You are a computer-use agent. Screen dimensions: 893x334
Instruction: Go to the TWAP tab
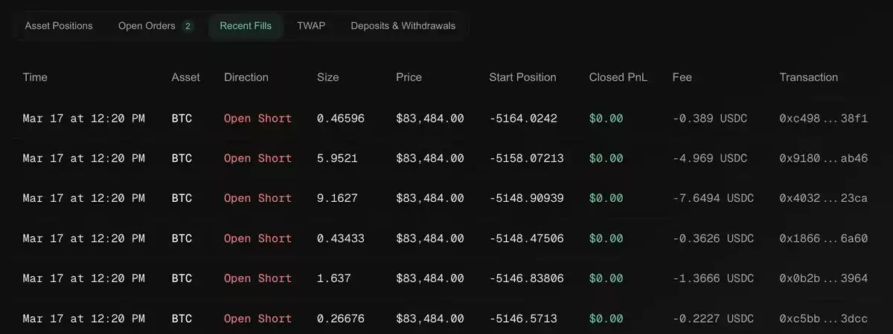tap(311, 26)
